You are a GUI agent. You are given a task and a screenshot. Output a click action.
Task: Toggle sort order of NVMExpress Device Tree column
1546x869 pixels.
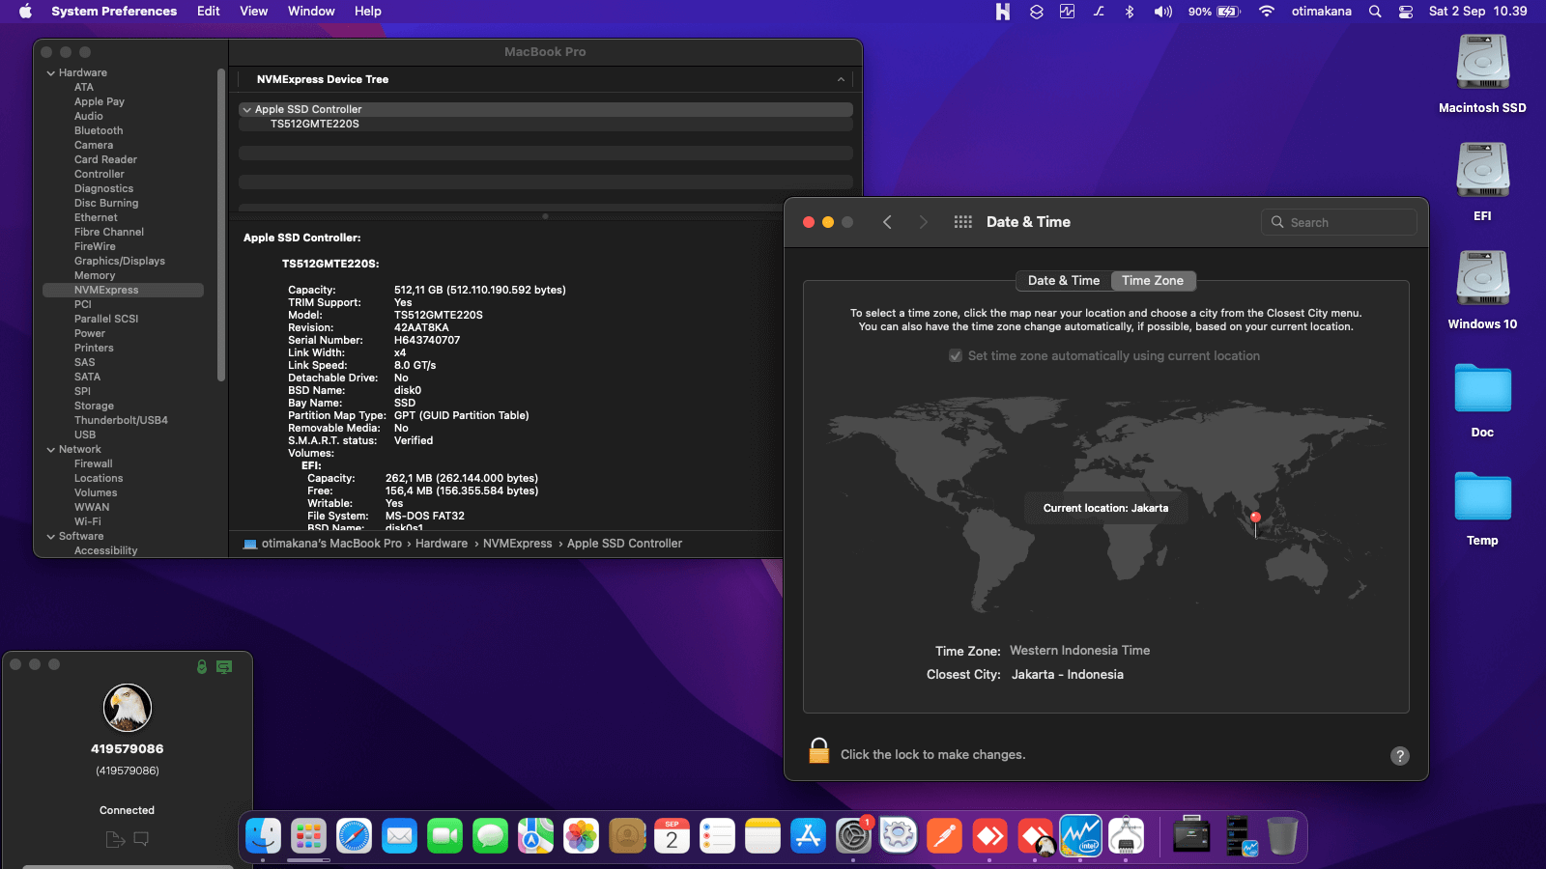tap(841, 79)
